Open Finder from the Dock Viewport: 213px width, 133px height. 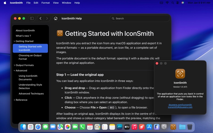click(x=23, y=127)
